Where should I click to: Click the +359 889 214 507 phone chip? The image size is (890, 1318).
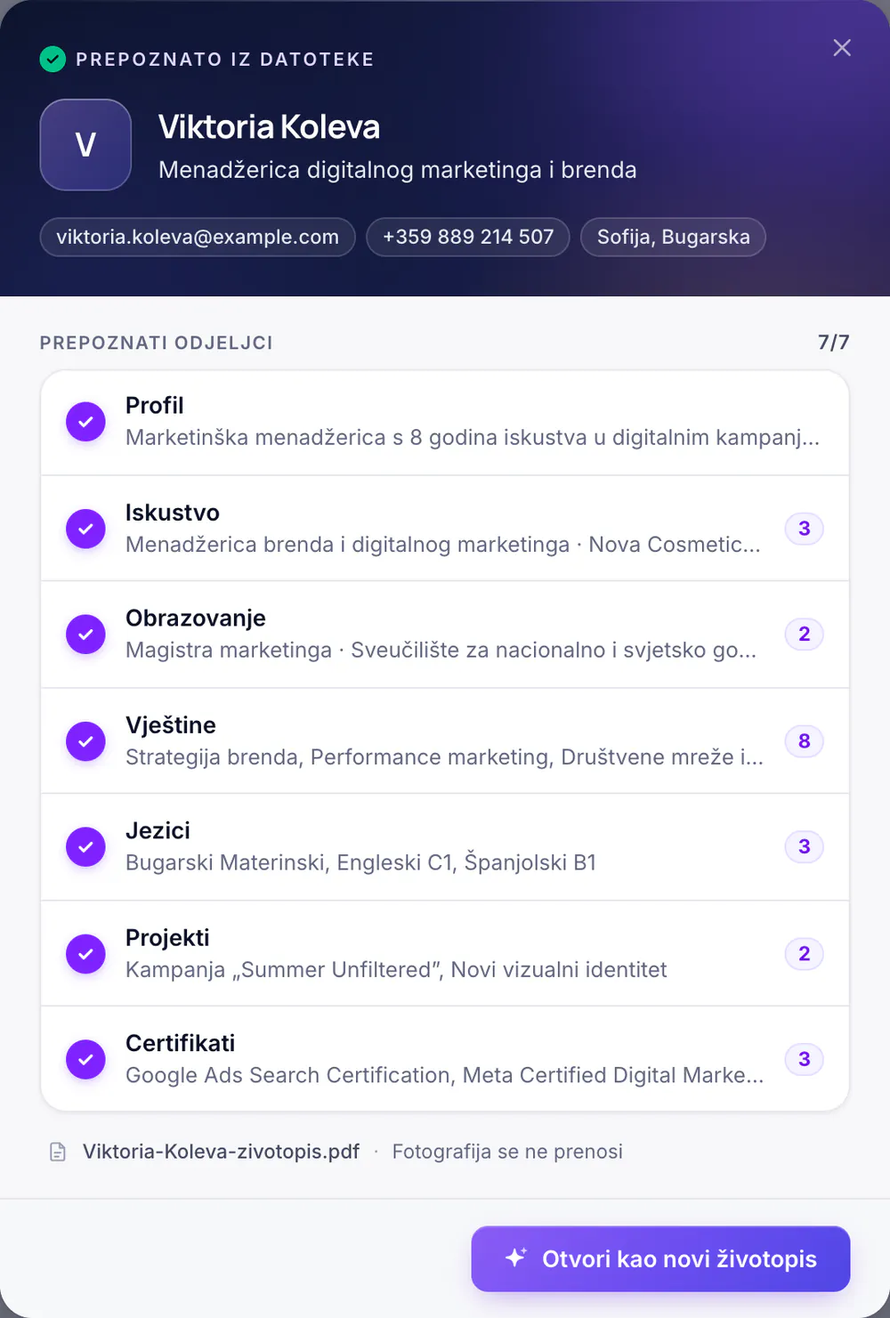point(468,237)
